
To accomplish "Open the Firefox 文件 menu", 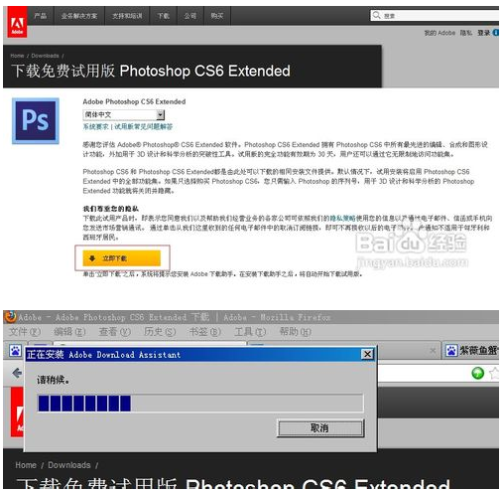I will point(25,332).
